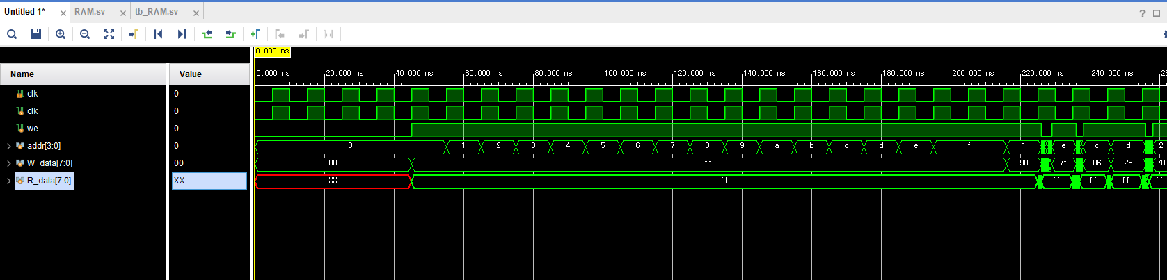This screenshot has width=1167, height=280.
Task: Click the 00 value of W_data
Action: pyautogui.click(x=179, y=163)
